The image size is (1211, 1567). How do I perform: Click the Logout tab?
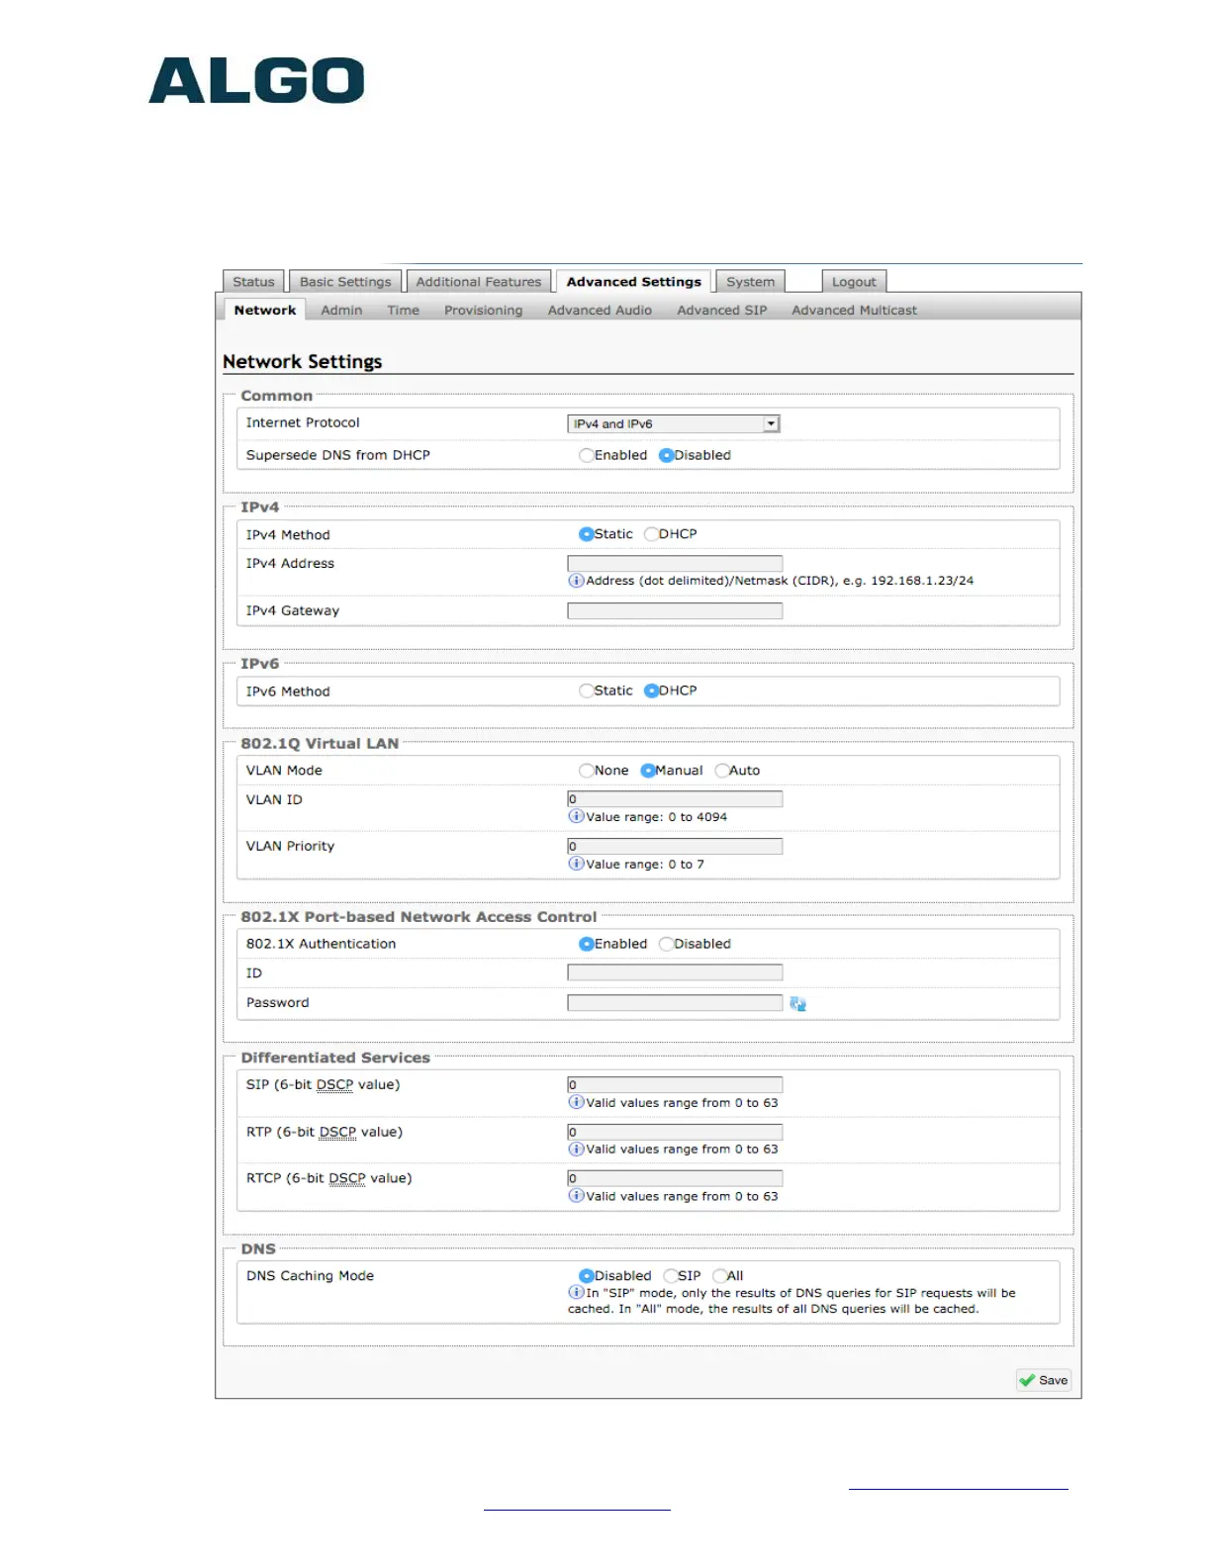pyautogui.click(x=854, y=282)
